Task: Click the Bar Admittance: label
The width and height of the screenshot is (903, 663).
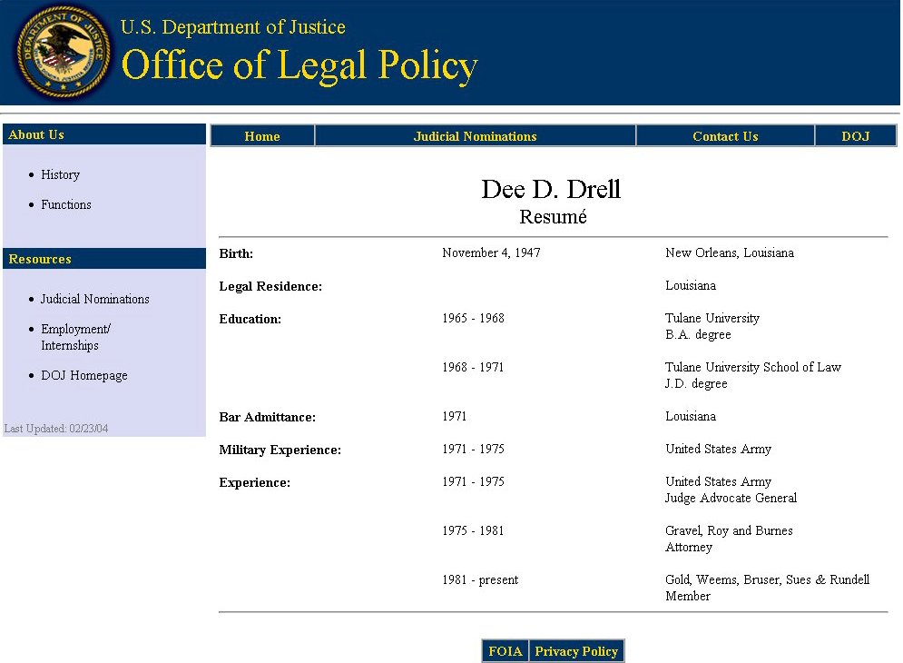Action: [x=267, y=418]
